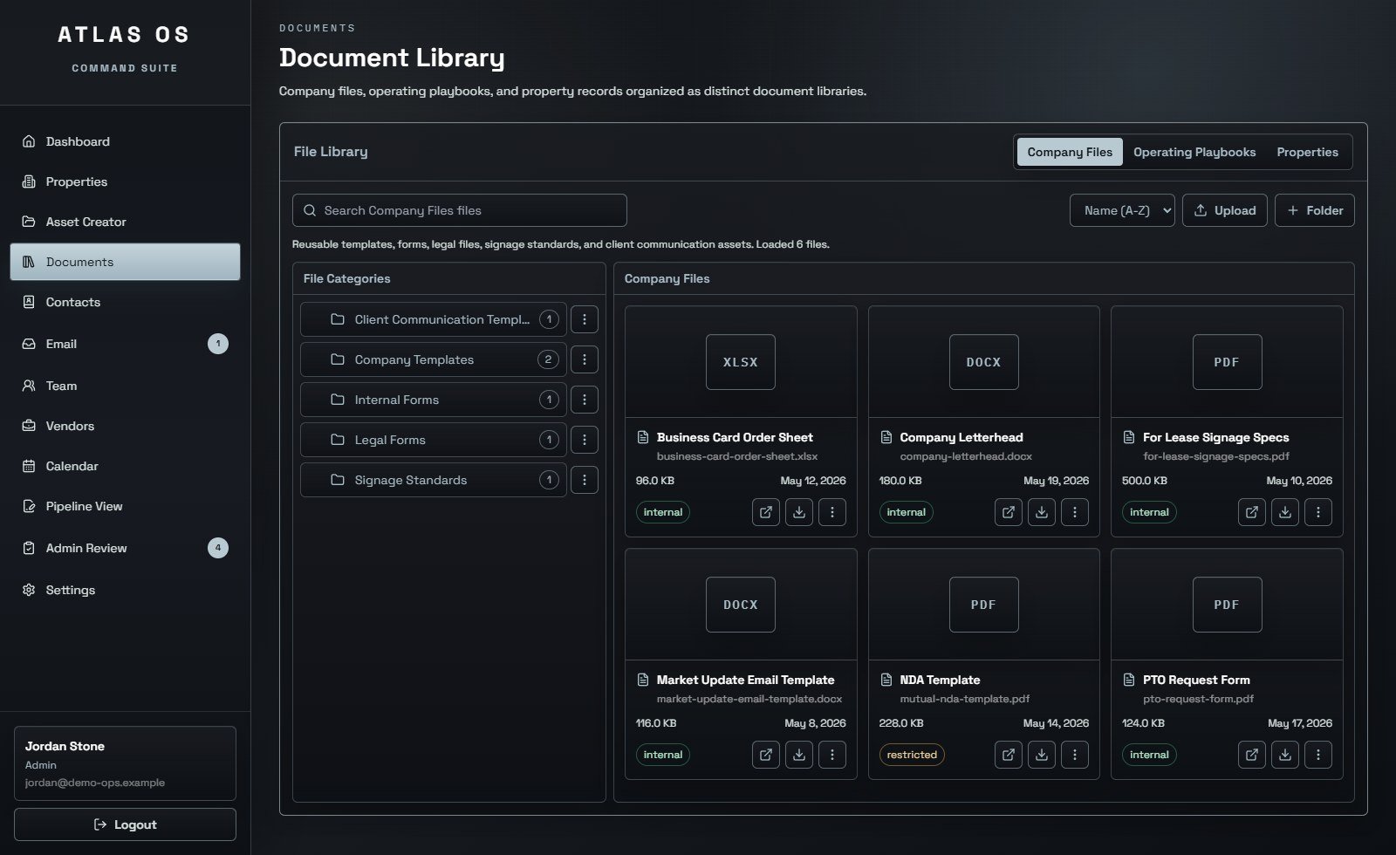Select the Company Templates folder
Image resolution: width=1396 pixels, height=855 pixels.
tap(433, 359)
